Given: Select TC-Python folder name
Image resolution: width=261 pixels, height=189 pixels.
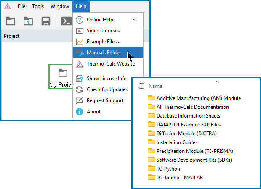Looking at the screenshot, I should 168,169.
